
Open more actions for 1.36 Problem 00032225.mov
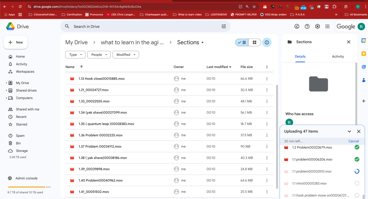coord(267,135)
